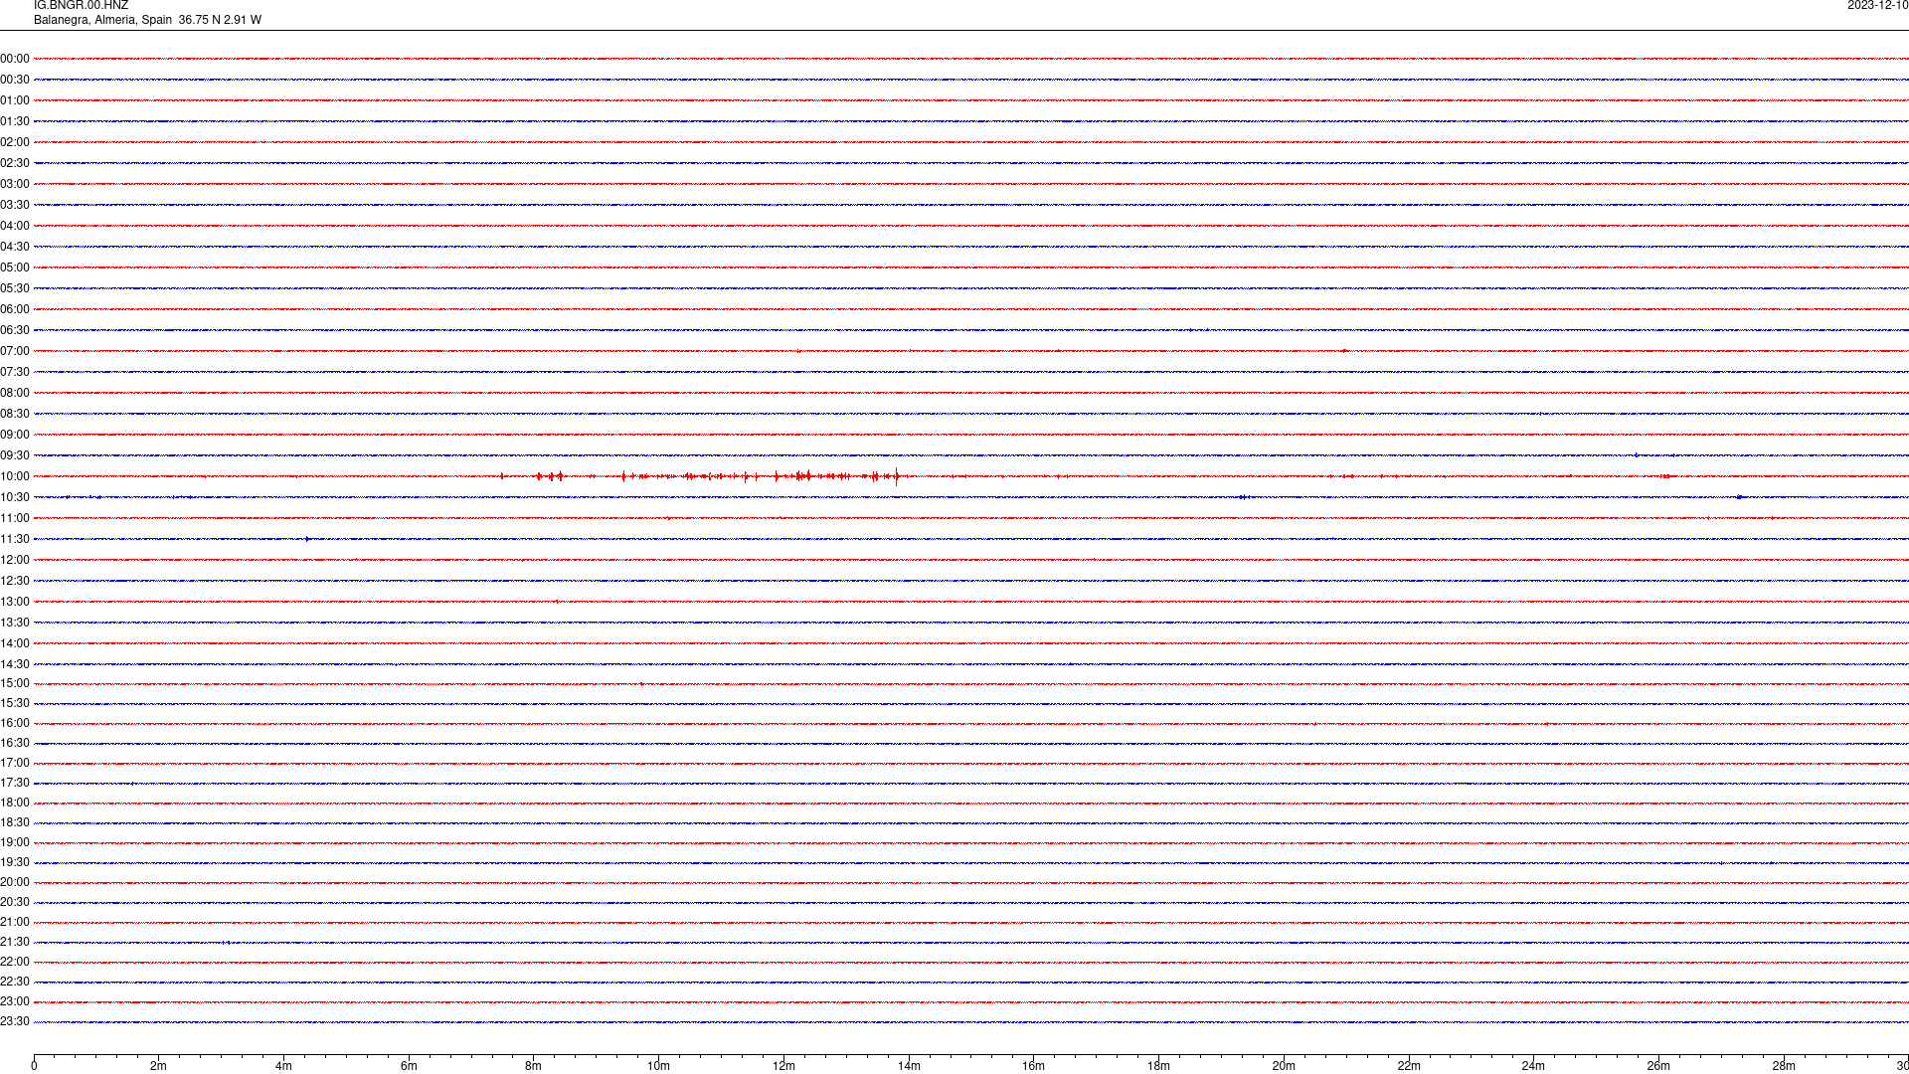
Task: Click the 24m tick on time axis
Action: point(1533,1066)
